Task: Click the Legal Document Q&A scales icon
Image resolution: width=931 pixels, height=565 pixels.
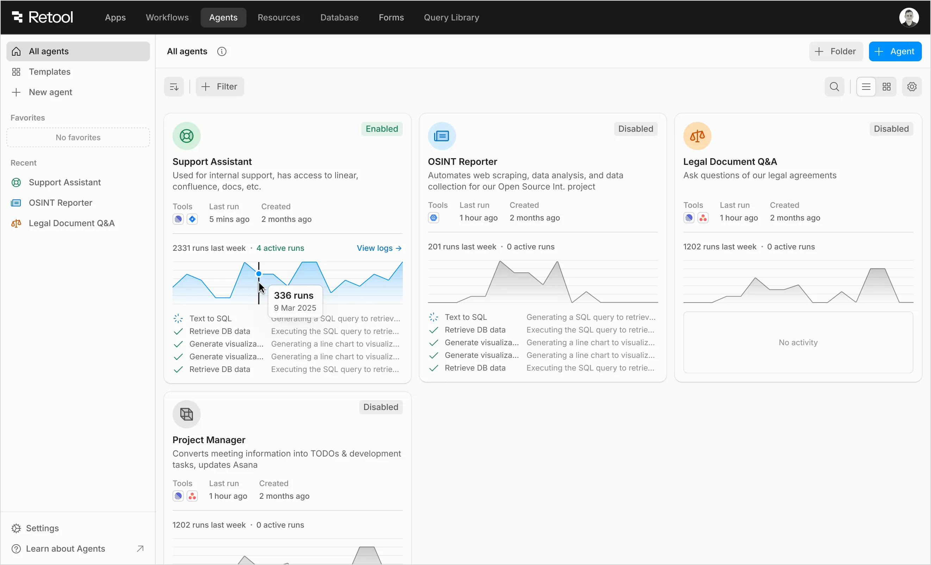Action: pyautogui.click(x=697, y=136)
